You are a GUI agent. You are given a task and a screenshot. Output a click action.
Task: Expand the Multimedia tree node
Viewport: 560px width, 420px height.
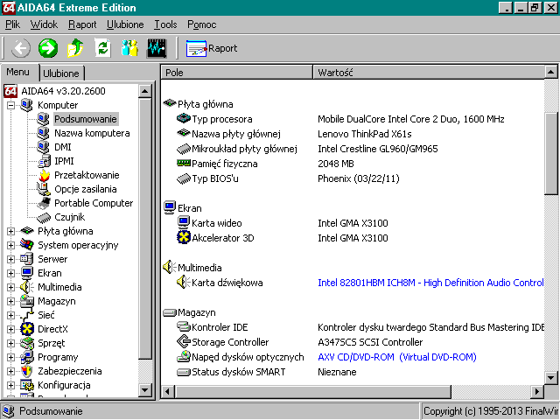click(11, 287)
